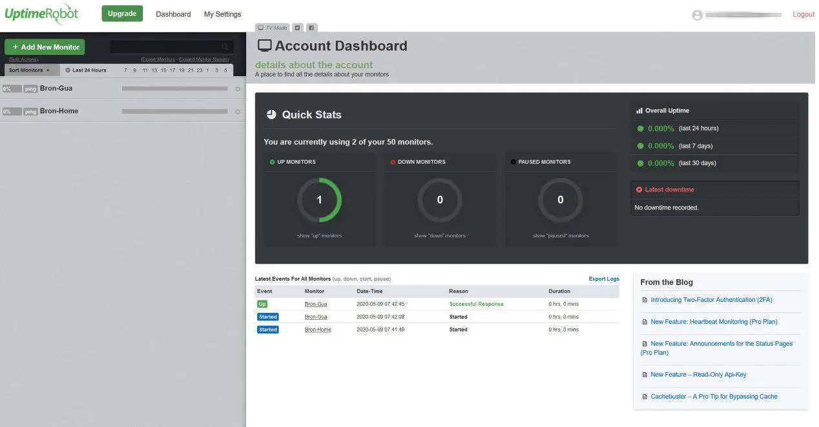Open Bron-Home link in events table
The height and width of the screenshot is (427, 819).
(318, 330)
